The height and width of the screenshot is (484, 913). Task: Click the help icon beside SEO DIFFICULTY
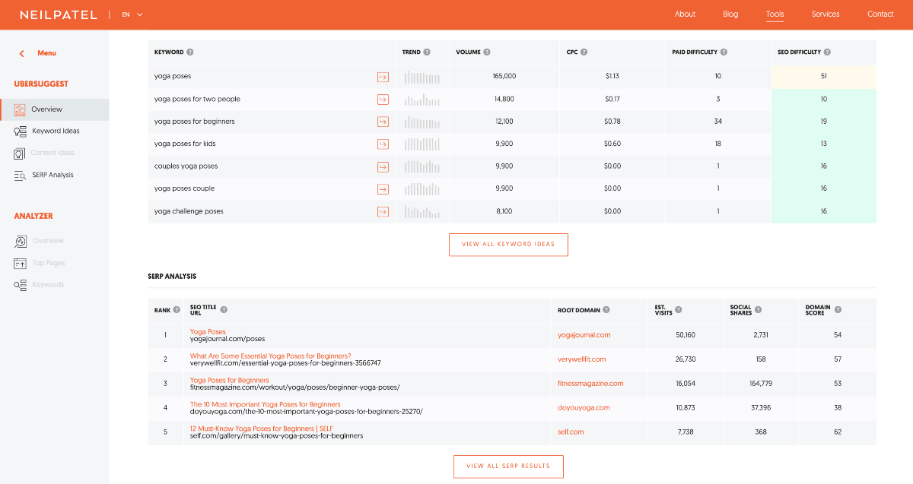[828, 52]
